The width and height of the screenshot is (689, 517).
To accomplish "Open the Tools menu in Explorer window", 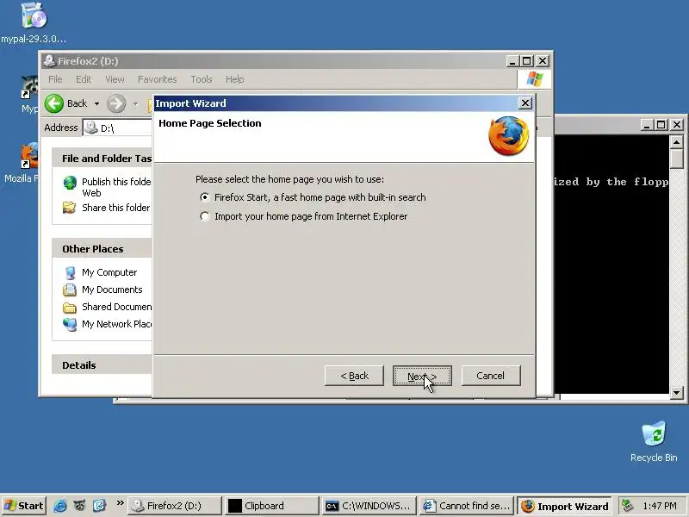I will pyautogui.click(x=202, y=79).
